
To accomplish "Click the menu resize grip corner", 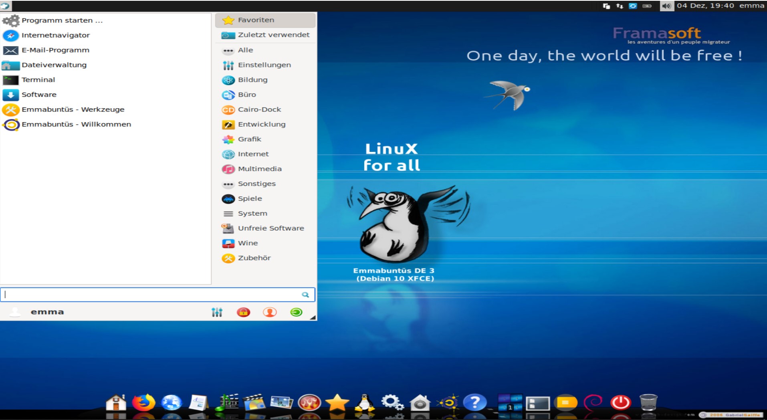I will point(313,317).
